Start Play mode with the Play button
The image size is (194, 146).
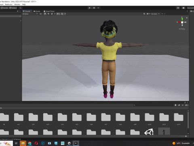click(x=90, y=8)
